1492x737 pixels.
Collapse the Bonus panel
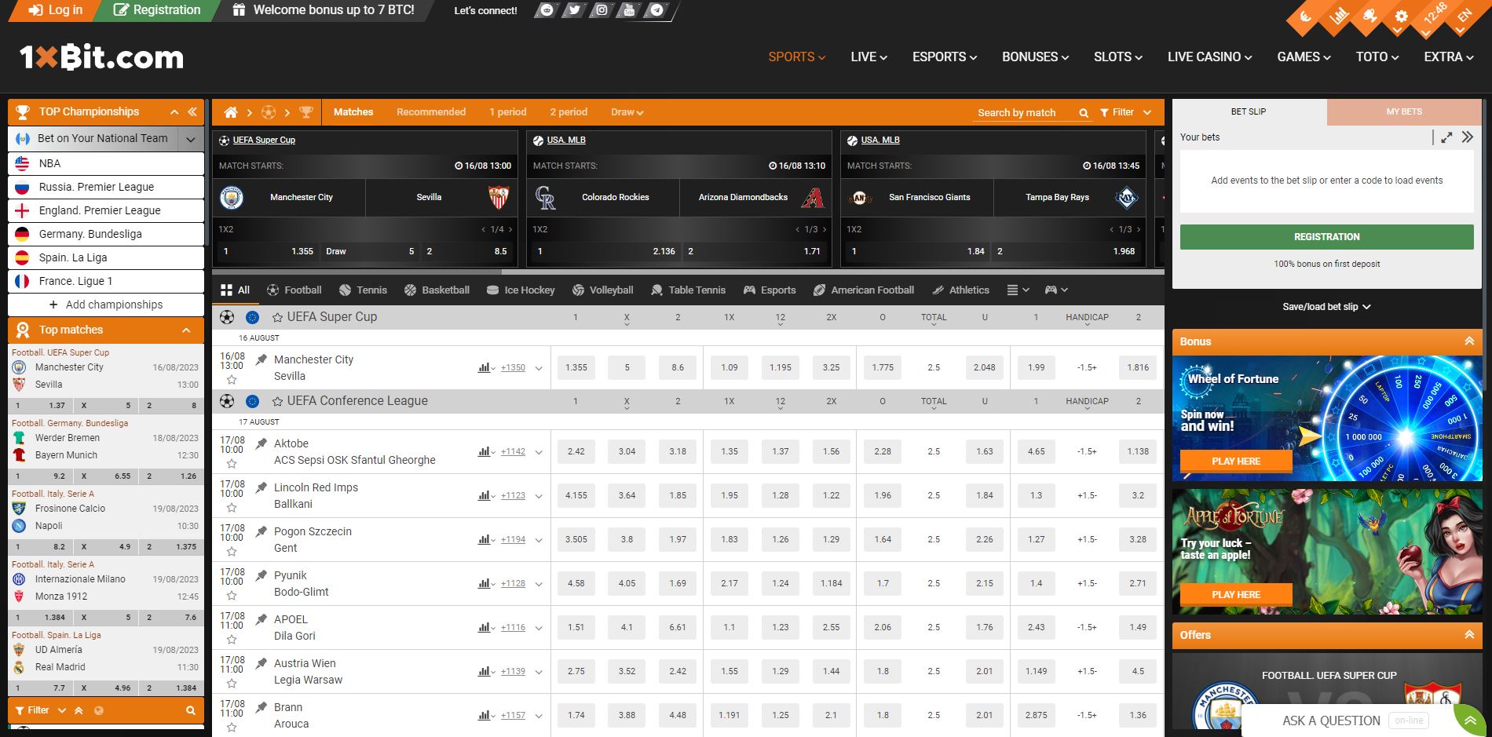point(1469,341)
